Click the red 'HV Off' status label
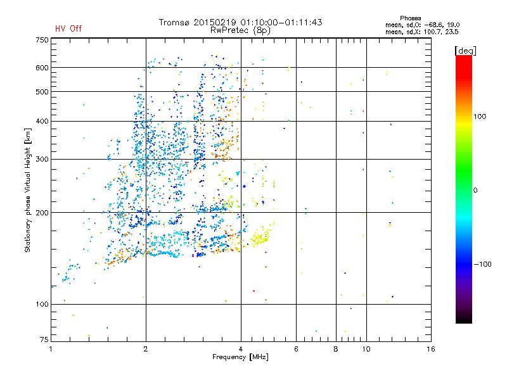Image resolution: width=507 pixels, height=380 pixels. [68, 28]
